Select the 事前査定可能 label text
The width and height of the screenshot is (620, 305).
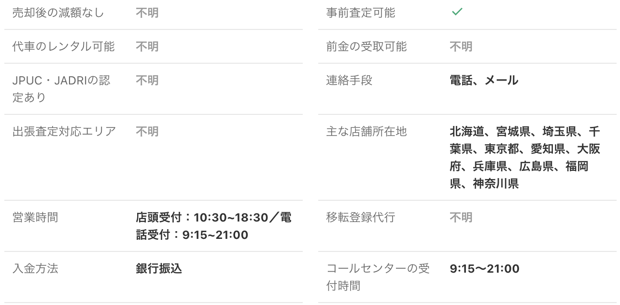click(361, 13)
